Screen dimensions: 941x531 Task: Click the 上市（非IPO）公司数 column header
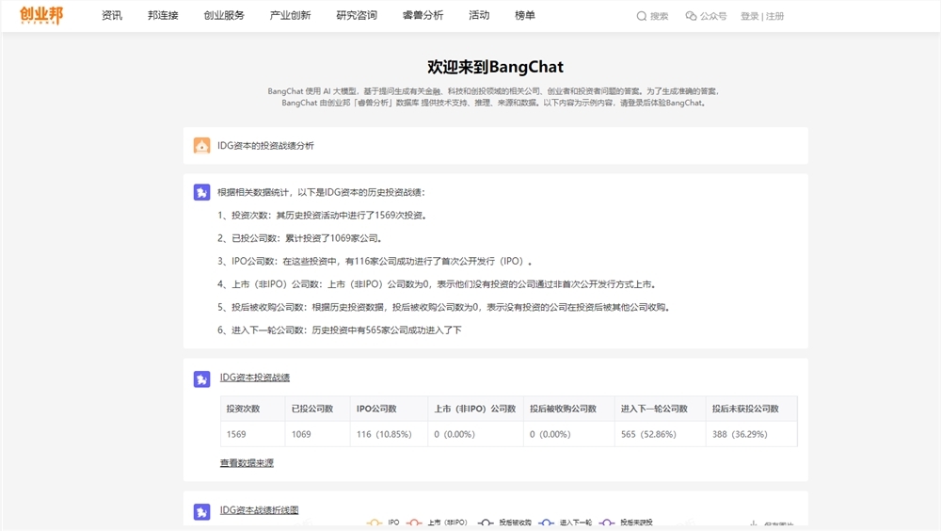pyautogui.click(x=474, y=409)
